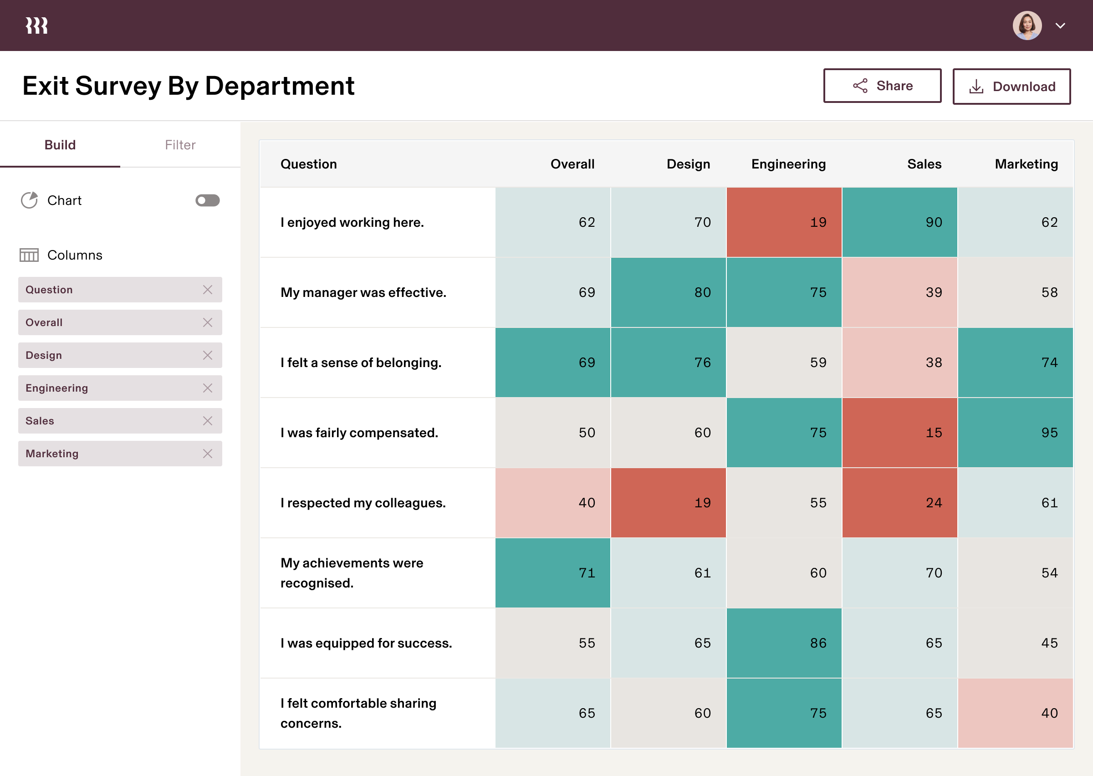This screenshot has width=1093, height=776.
Task: Open the account dropdown chevron
Action: click(x=1061, y=26)
